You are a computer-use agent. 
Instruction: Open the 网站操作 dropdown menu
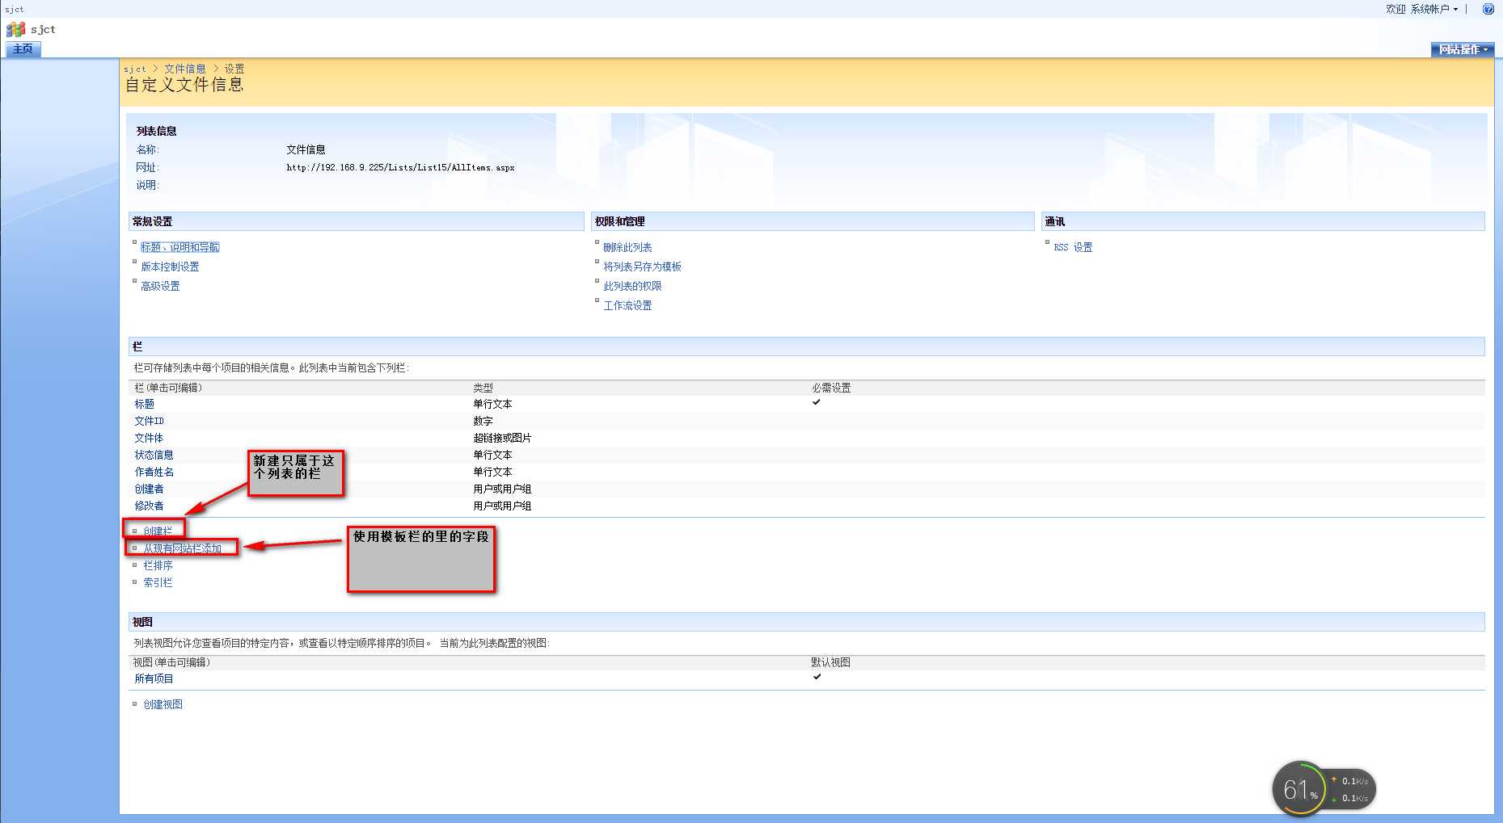point(1463,49)
